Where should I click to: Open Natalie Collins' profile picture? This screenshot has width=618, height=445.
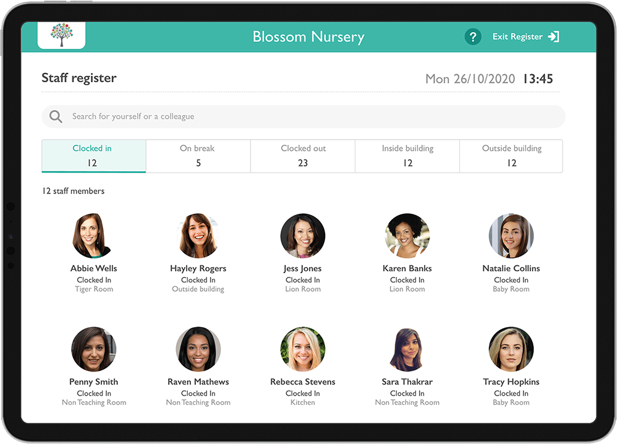point(511,235)
